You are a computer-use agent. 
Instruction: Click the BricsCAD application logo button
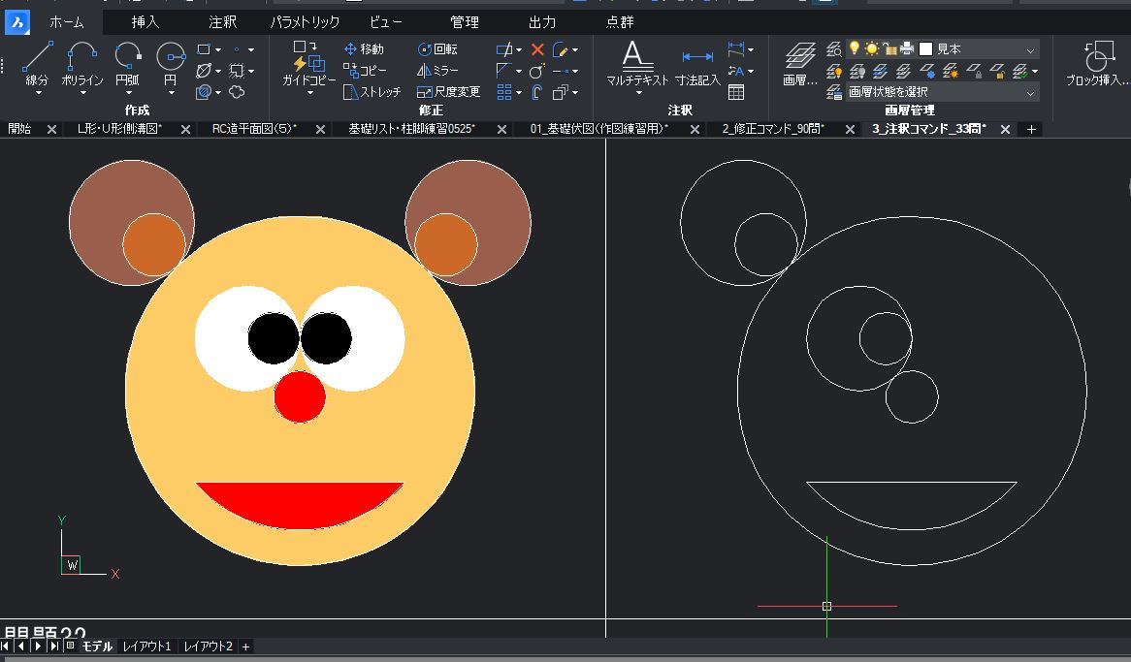pyautogui.click(x=17, y=23)
